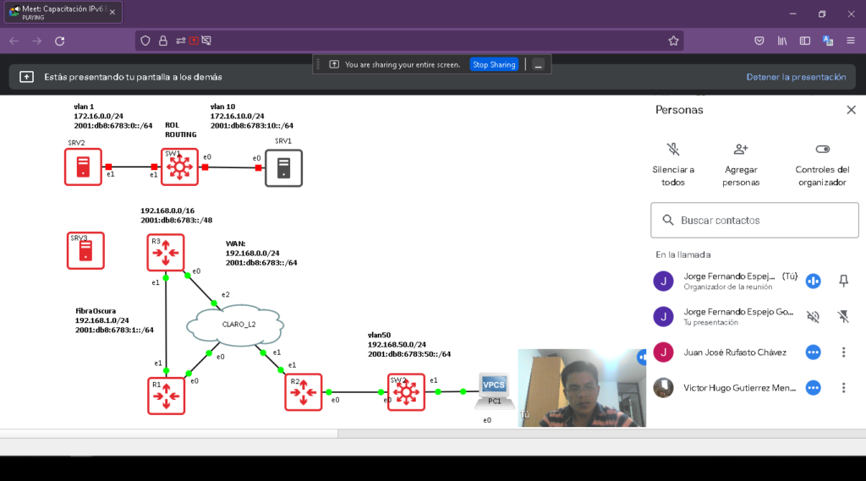Screen dimensions: 866x481
Task: Open more options for Juan José Rufasto Chávez
Action: pos(842,353)
